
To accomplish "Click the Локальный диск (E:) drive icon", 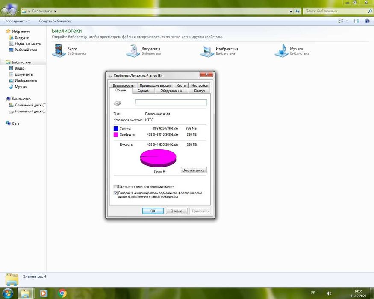I will coord(11,111).
